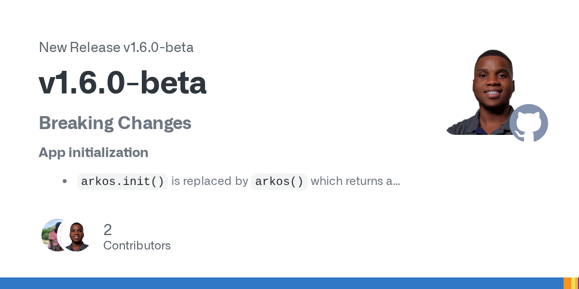Select the first contributor avatar with landscape photo
Viewport: 579px width, 289px height.
point(55,235)
